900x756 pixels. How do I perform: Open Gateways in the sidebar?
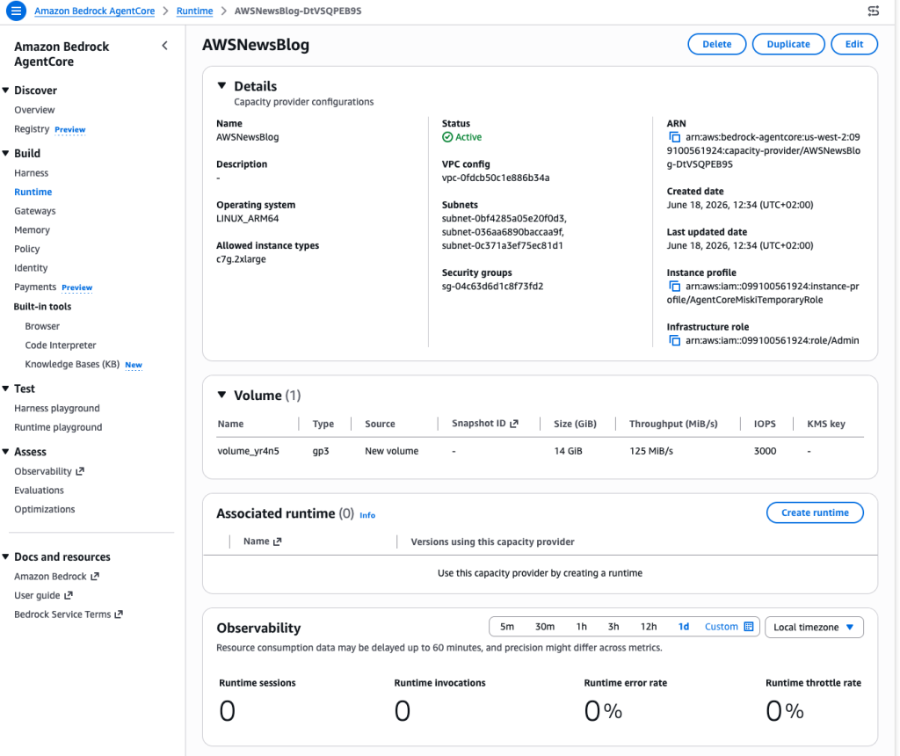[35, 211]
